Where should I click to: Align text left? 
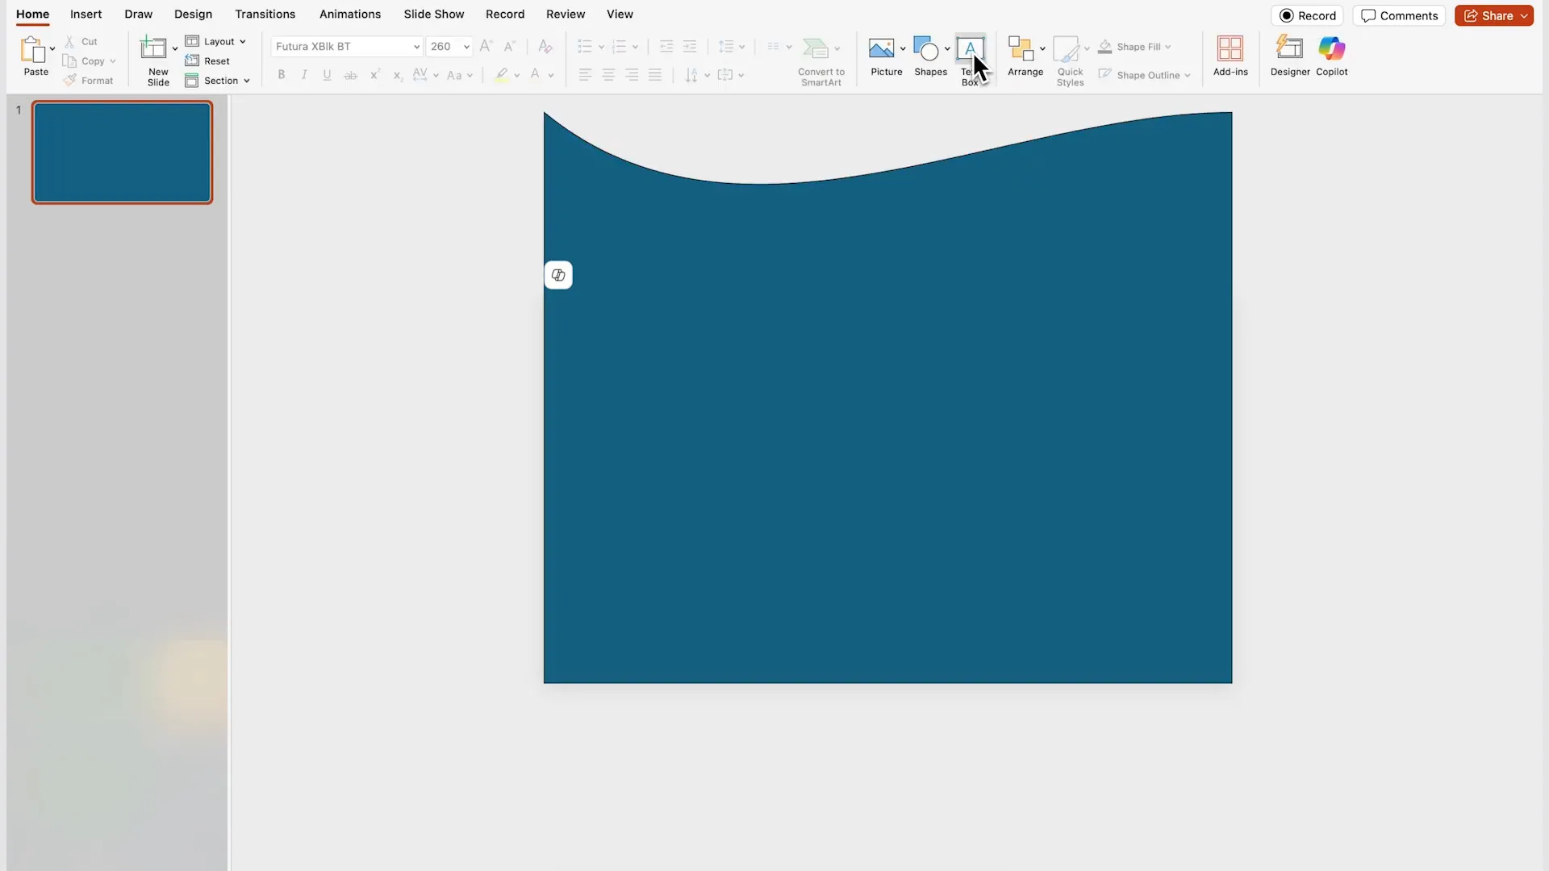(x=586, y=75)
